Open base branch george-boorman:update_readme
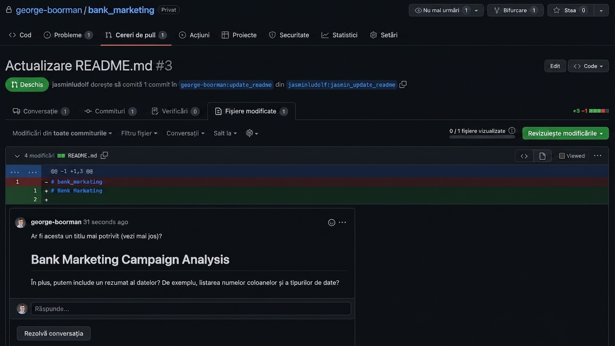This screenshot has height=346, width=615. pos(226,85)
